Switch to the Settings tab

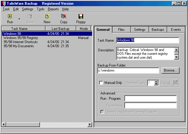click(140, 30)
